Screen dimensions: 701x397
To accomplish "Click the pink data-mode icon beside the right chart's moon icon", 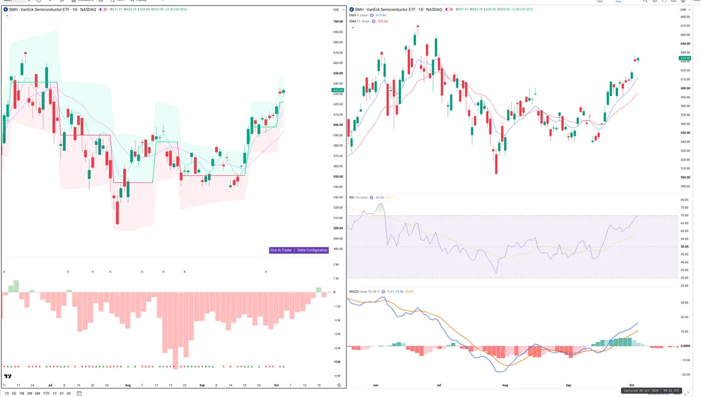I will 451,9.
